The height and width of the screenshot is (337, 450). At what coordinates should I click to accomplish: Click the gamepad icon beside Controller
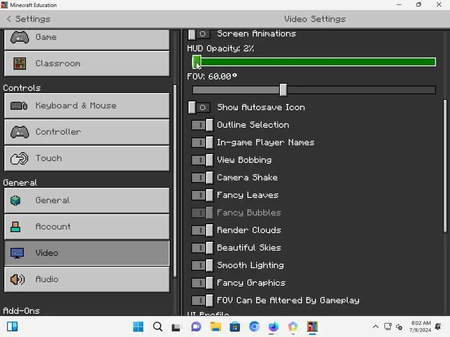[19, 132]
